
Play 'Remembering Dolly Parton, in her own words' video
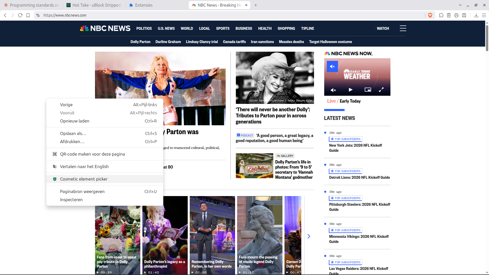click(x=212, y=235)
